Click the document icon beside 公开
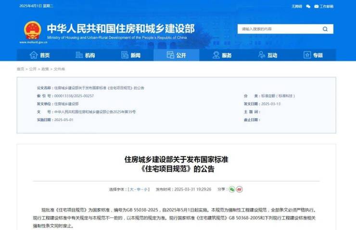 point(170,55)
